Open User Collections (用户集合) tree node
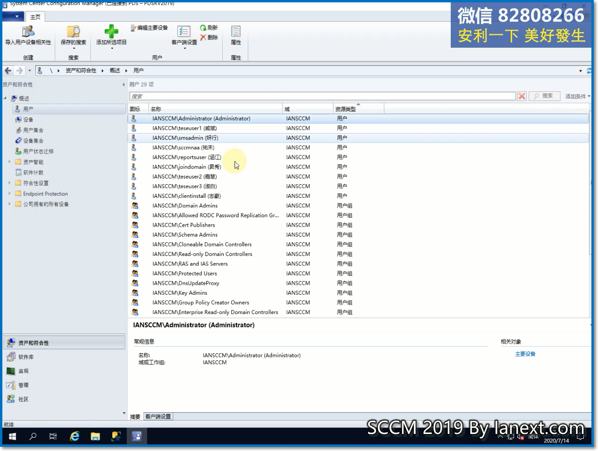Image resolution: width=598 pixels, height=451 pixels. 33,130
